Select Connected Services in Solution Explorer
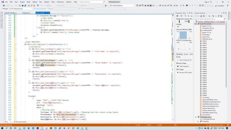 click(209, 119)
